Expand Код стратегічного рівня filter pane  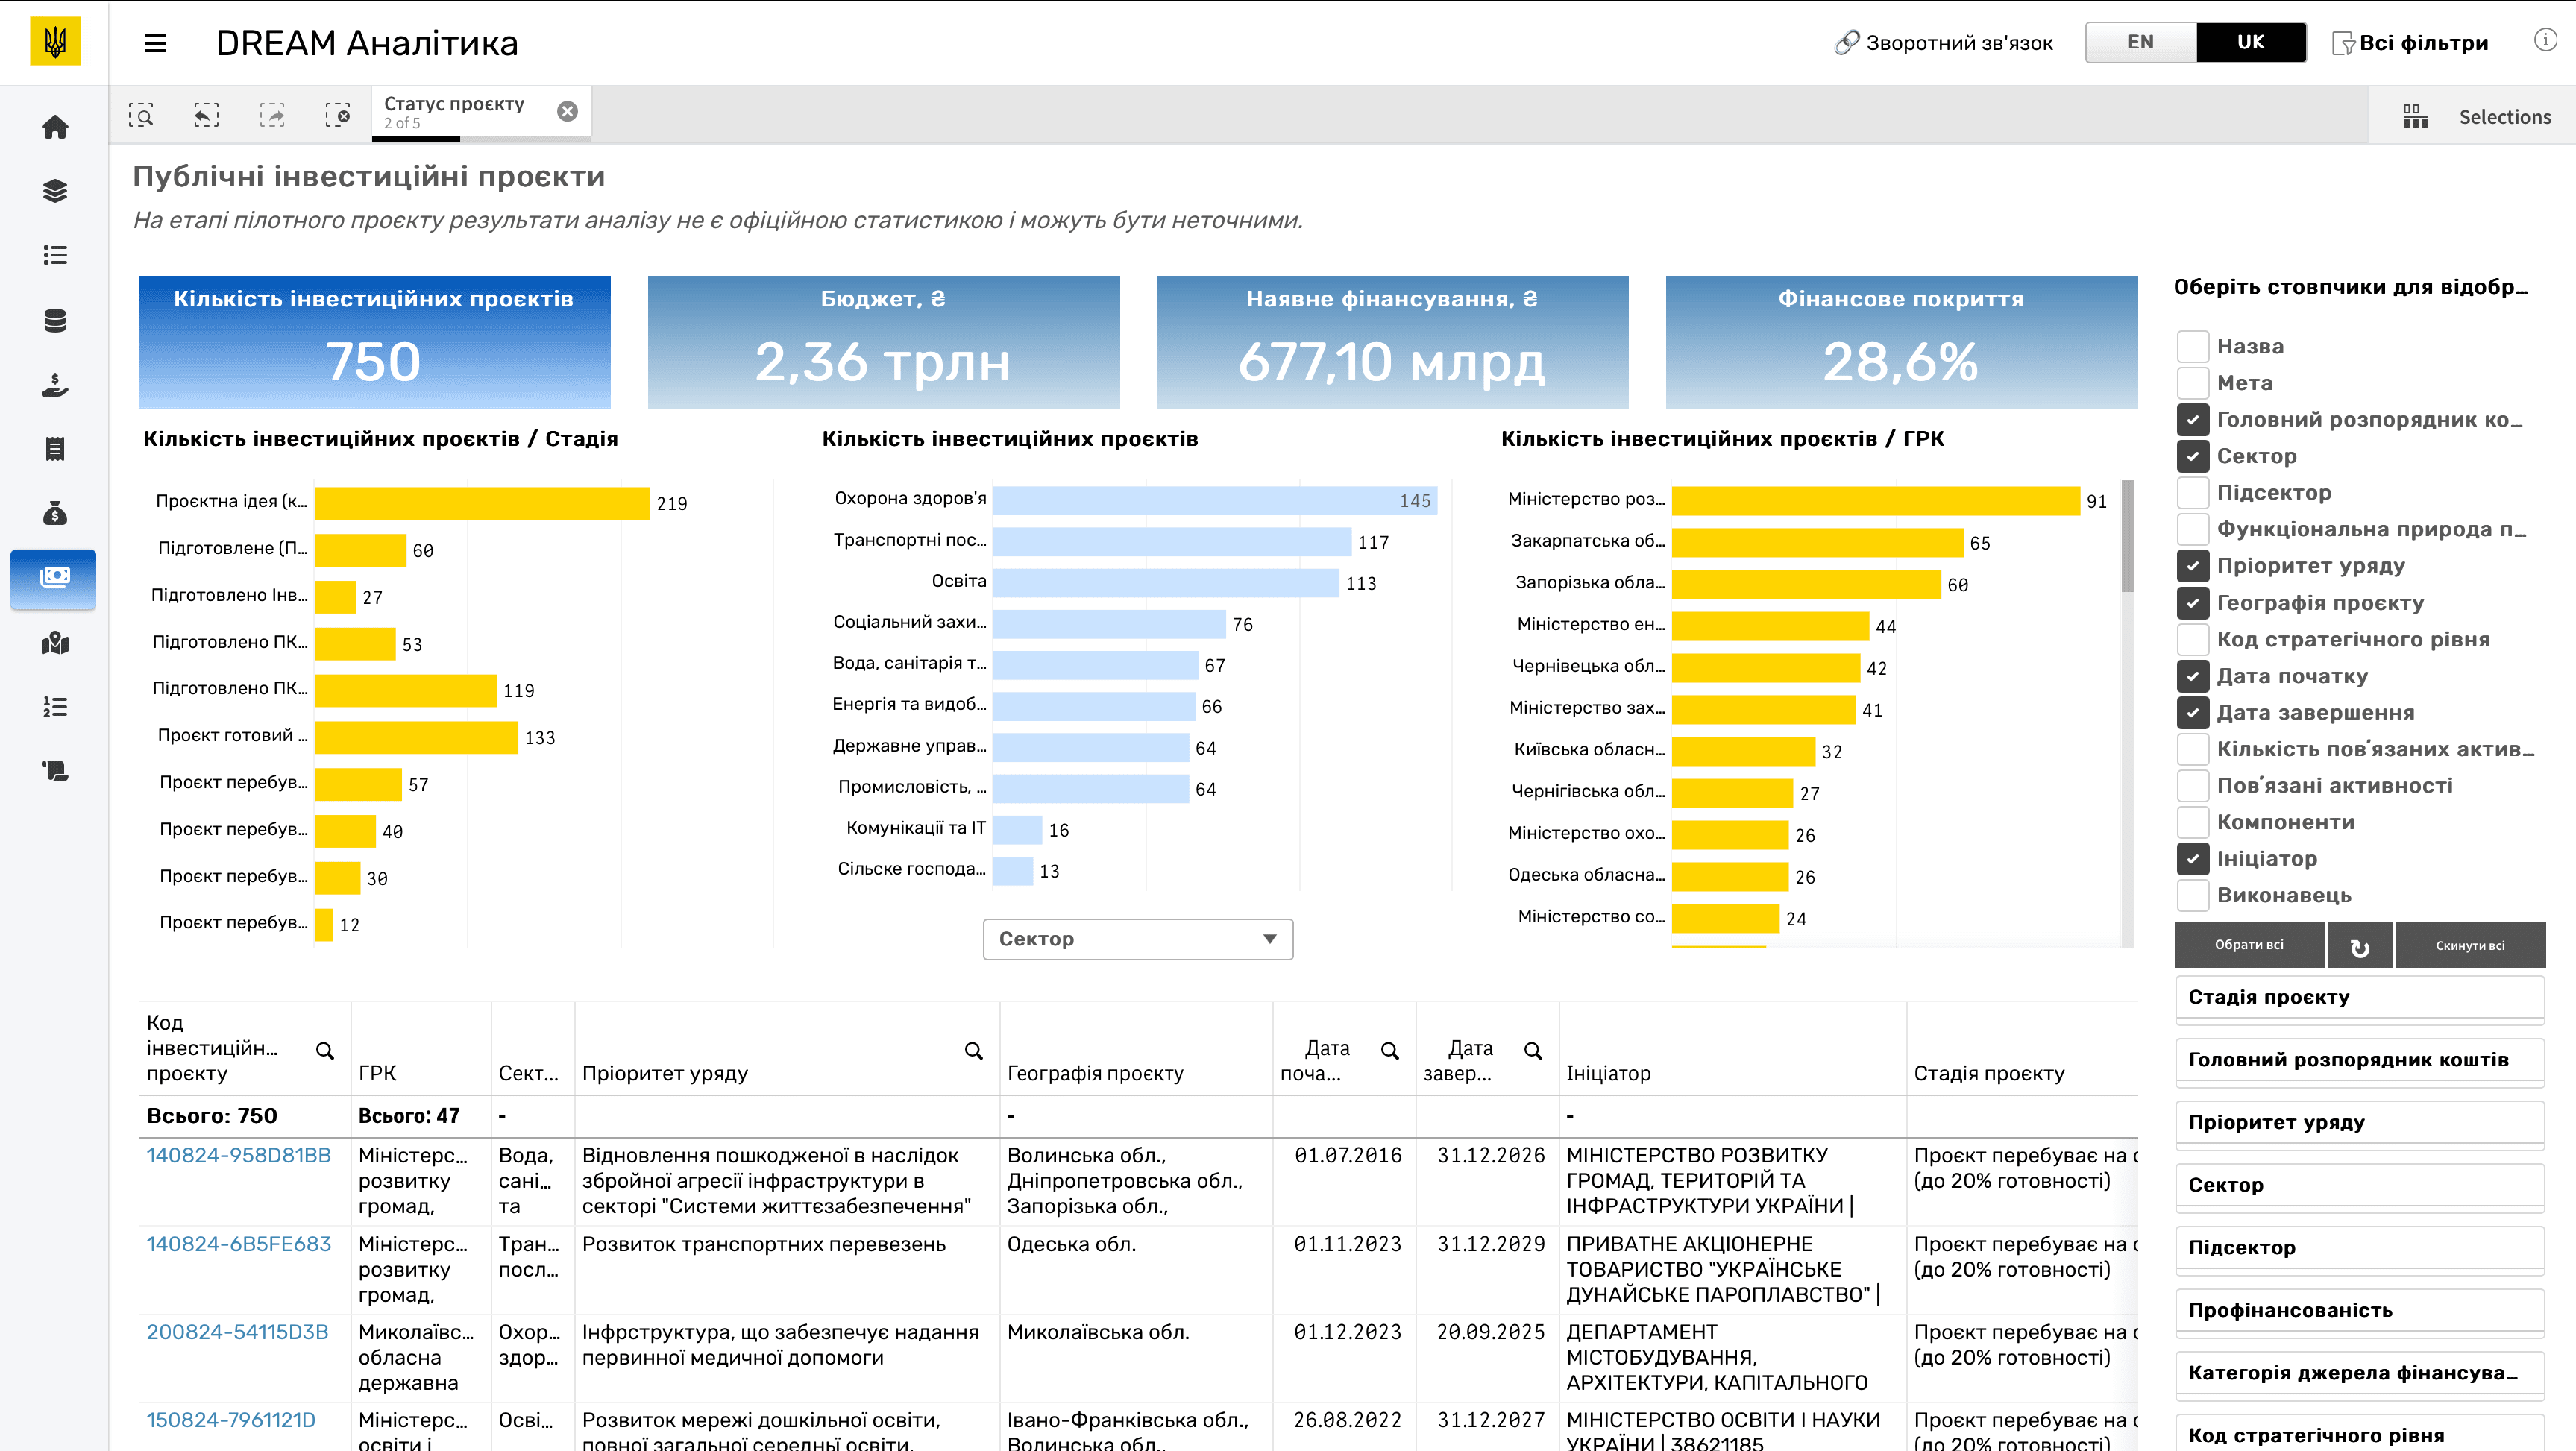coord(2359,1433)
